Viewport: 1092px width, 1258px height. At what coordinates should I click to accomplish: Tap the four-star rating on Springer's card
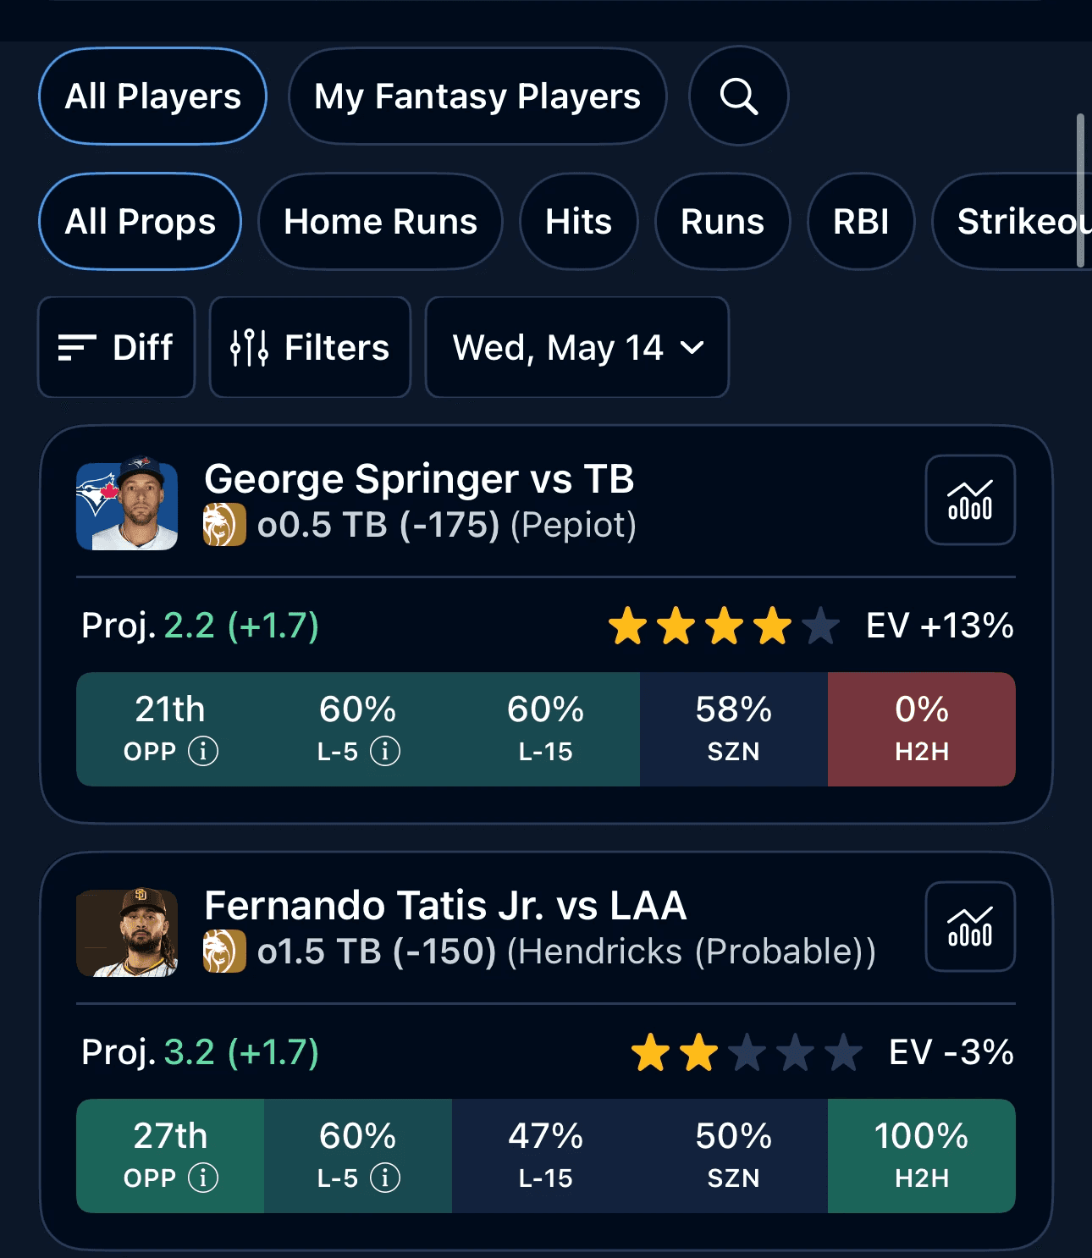point(724,626)
